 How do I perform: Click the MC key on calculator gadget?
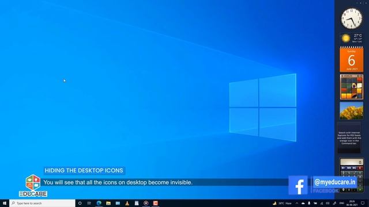pos(354,168)
